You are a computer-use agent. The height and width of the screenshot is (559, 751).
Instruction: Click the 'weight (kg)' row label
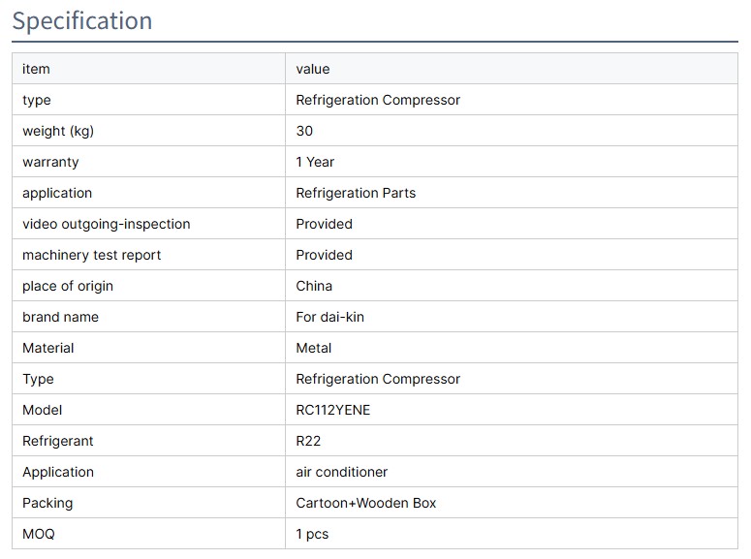pos(58,131)
